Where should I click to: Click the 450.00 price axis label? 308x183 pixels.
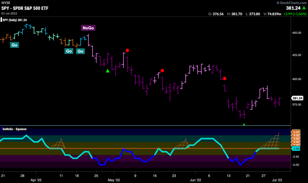pos(297,33)
